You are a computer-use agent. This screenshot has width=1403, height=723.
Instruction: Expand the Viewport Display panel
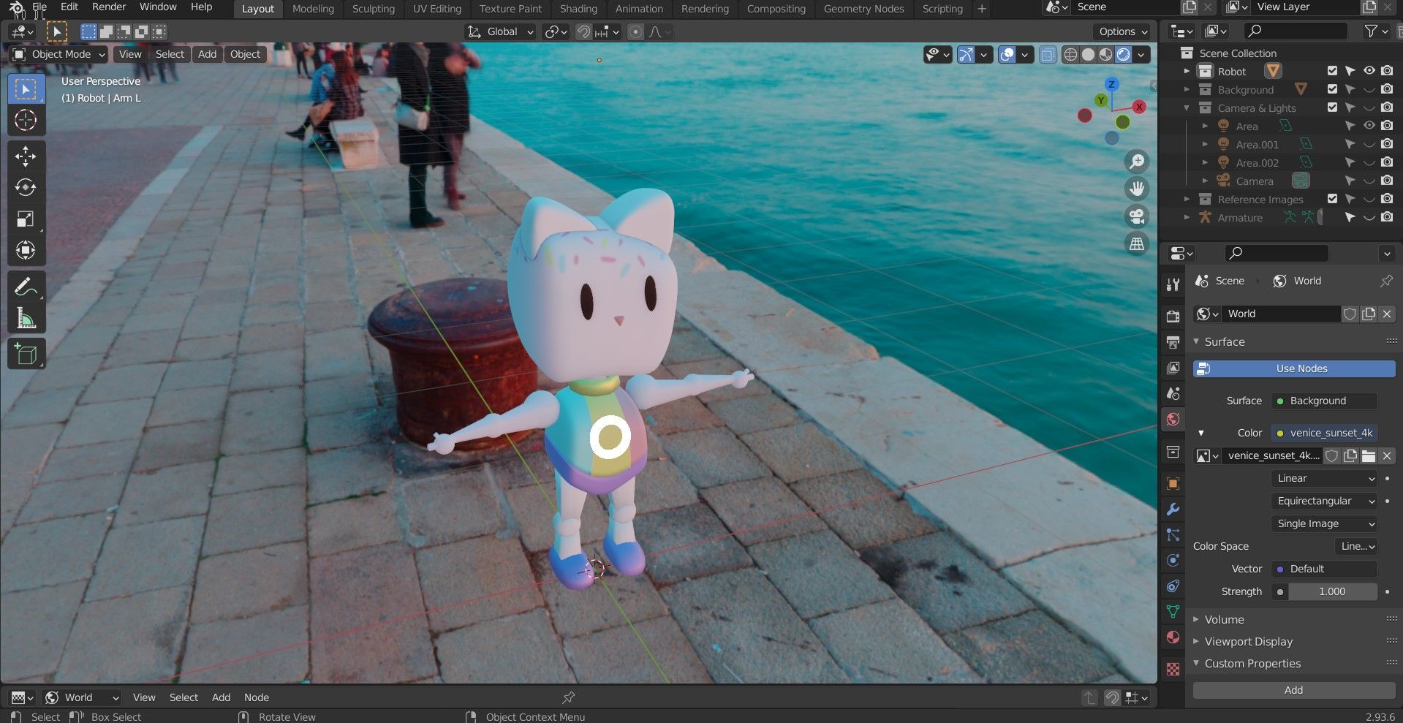coord(1248,641)
